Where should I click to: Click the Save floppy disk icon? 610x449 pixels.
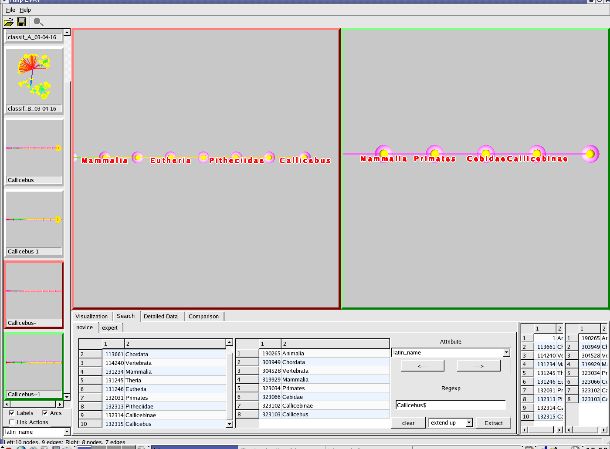(x=21, y=22)
